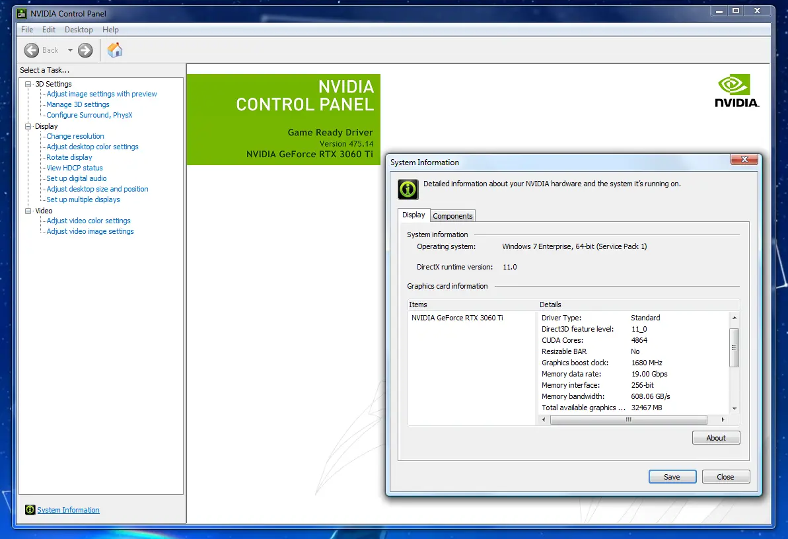Open the Home icon in toolbar

pyautogui.click(x=114, y=50)
